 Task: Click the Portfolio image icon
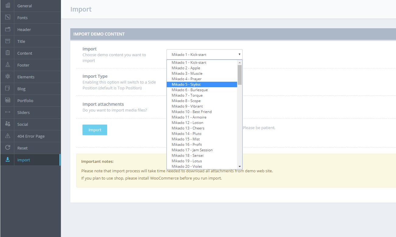[x=8, y=100]
